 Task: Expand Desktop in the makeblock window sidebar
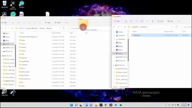coord(114,32)
